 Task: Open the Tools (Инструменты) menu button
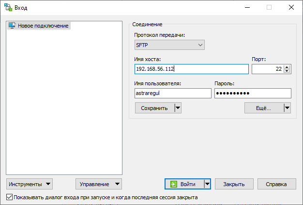pyautogui.click(x=30, y=184)
